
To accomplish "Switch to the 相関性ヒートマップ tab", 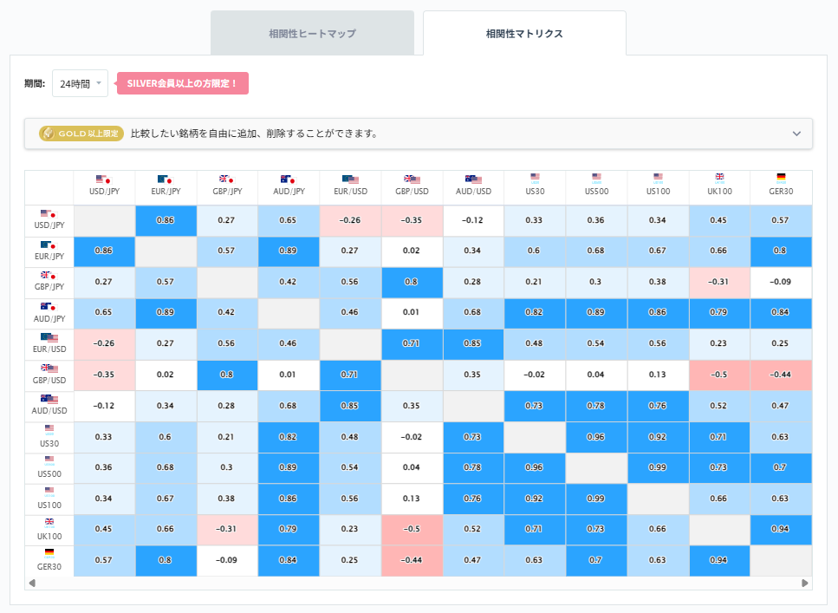I will 311,32.
